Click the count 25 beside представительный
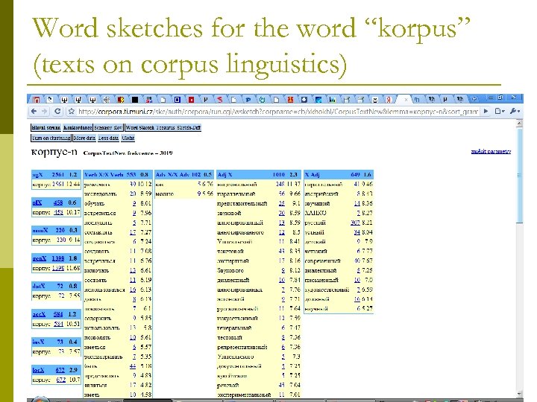This screenshot has height=402, width=537. coord(281,203)
